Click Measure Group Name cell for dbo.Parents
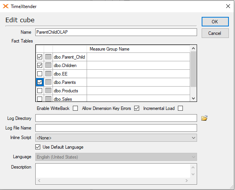This screenshot has width=235, height=190. [138, 82]
